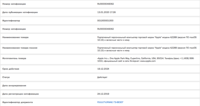Click the product name text in Наименование товара row

pyautogui.click(x=147, y=38)
